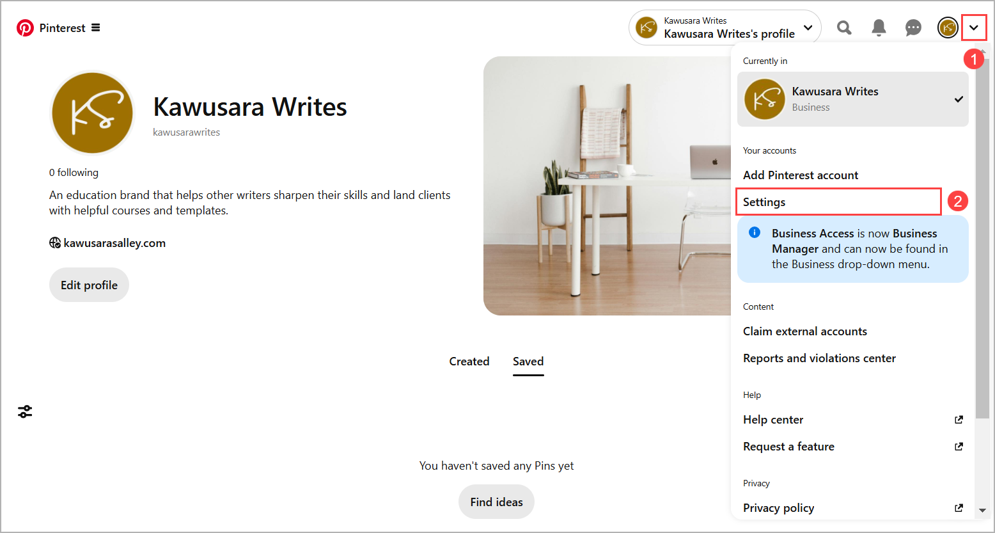Screen dimensions: 995x533
Task: Expand the accounts chevron dropdown arrow
Action: [x=974, y=28]
